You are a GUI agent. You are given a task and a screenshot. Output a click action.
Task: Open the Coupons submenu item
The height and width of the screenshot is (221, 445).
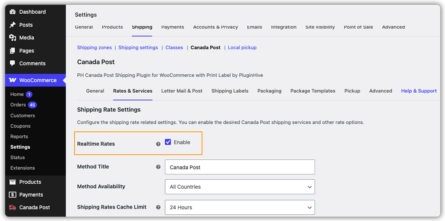pos(20,126)
